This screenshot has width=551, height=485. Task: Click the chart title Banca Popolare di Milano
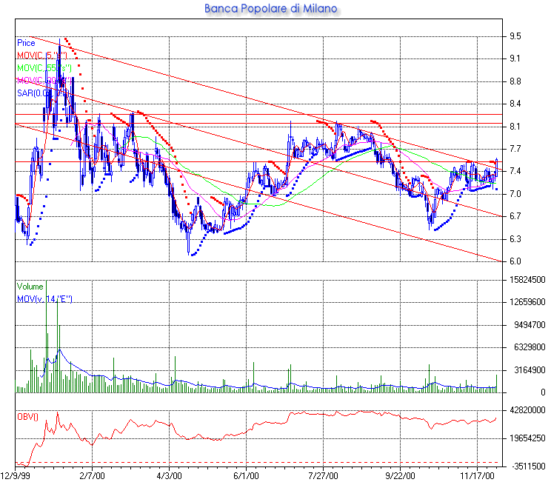[271, 8]
